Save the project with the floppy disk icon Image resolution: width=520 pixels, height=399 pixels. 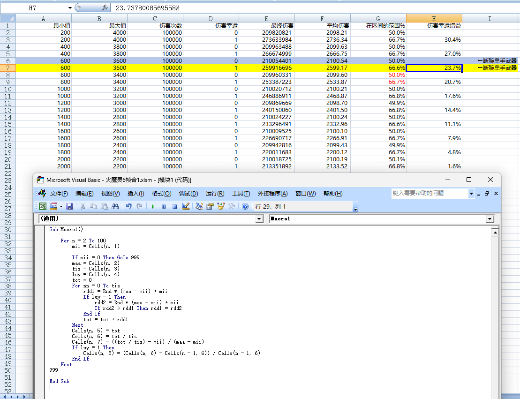click(x=69, y=206)
